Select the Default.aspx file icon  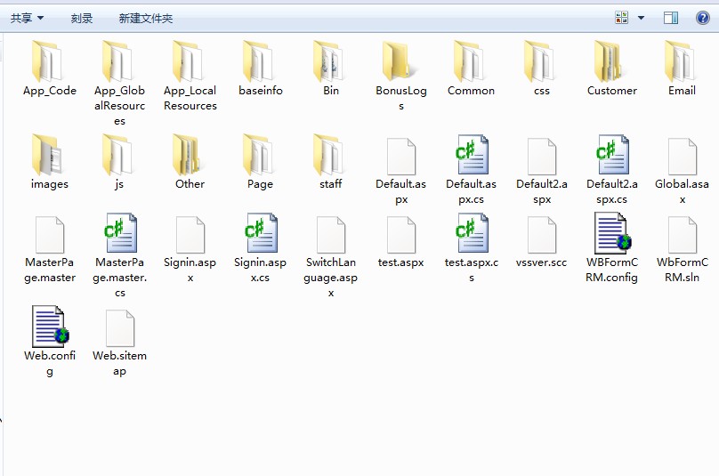tap(401, 157)
